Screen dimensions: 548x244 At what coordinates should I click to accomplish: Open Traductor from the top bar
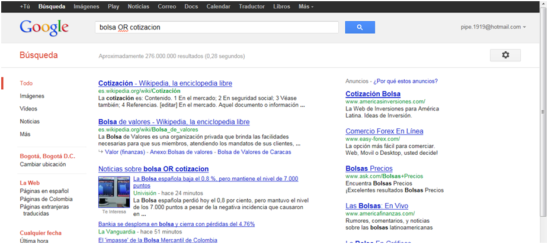(x=252, y=6)
